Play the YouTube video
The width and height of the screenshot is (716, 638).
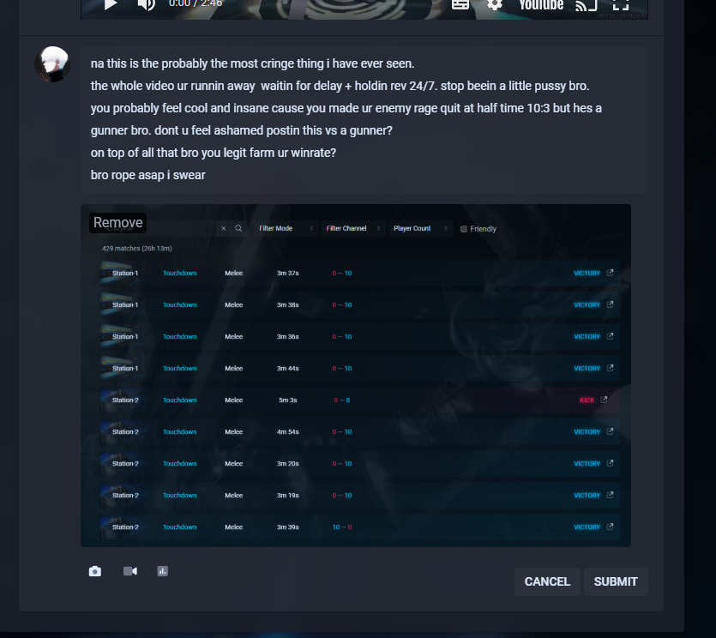coord(111,4)
